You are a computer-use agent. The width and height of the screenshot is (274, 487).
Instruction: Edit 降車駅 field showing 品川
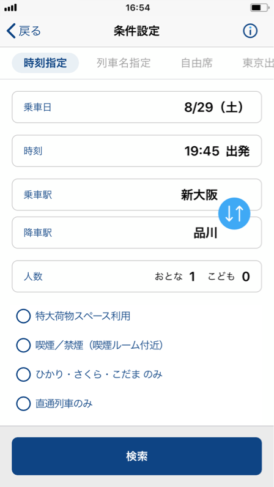point(136,232)
